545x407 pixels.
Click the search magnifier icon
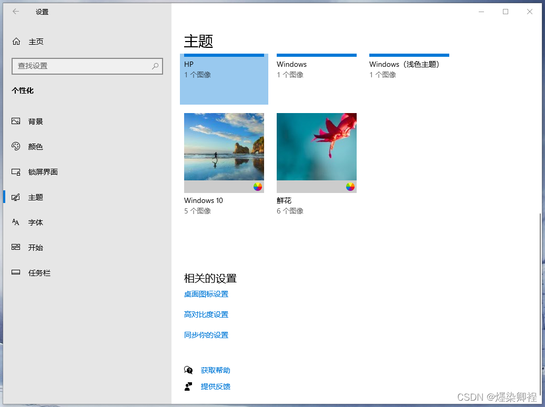(x=155, y=66)
